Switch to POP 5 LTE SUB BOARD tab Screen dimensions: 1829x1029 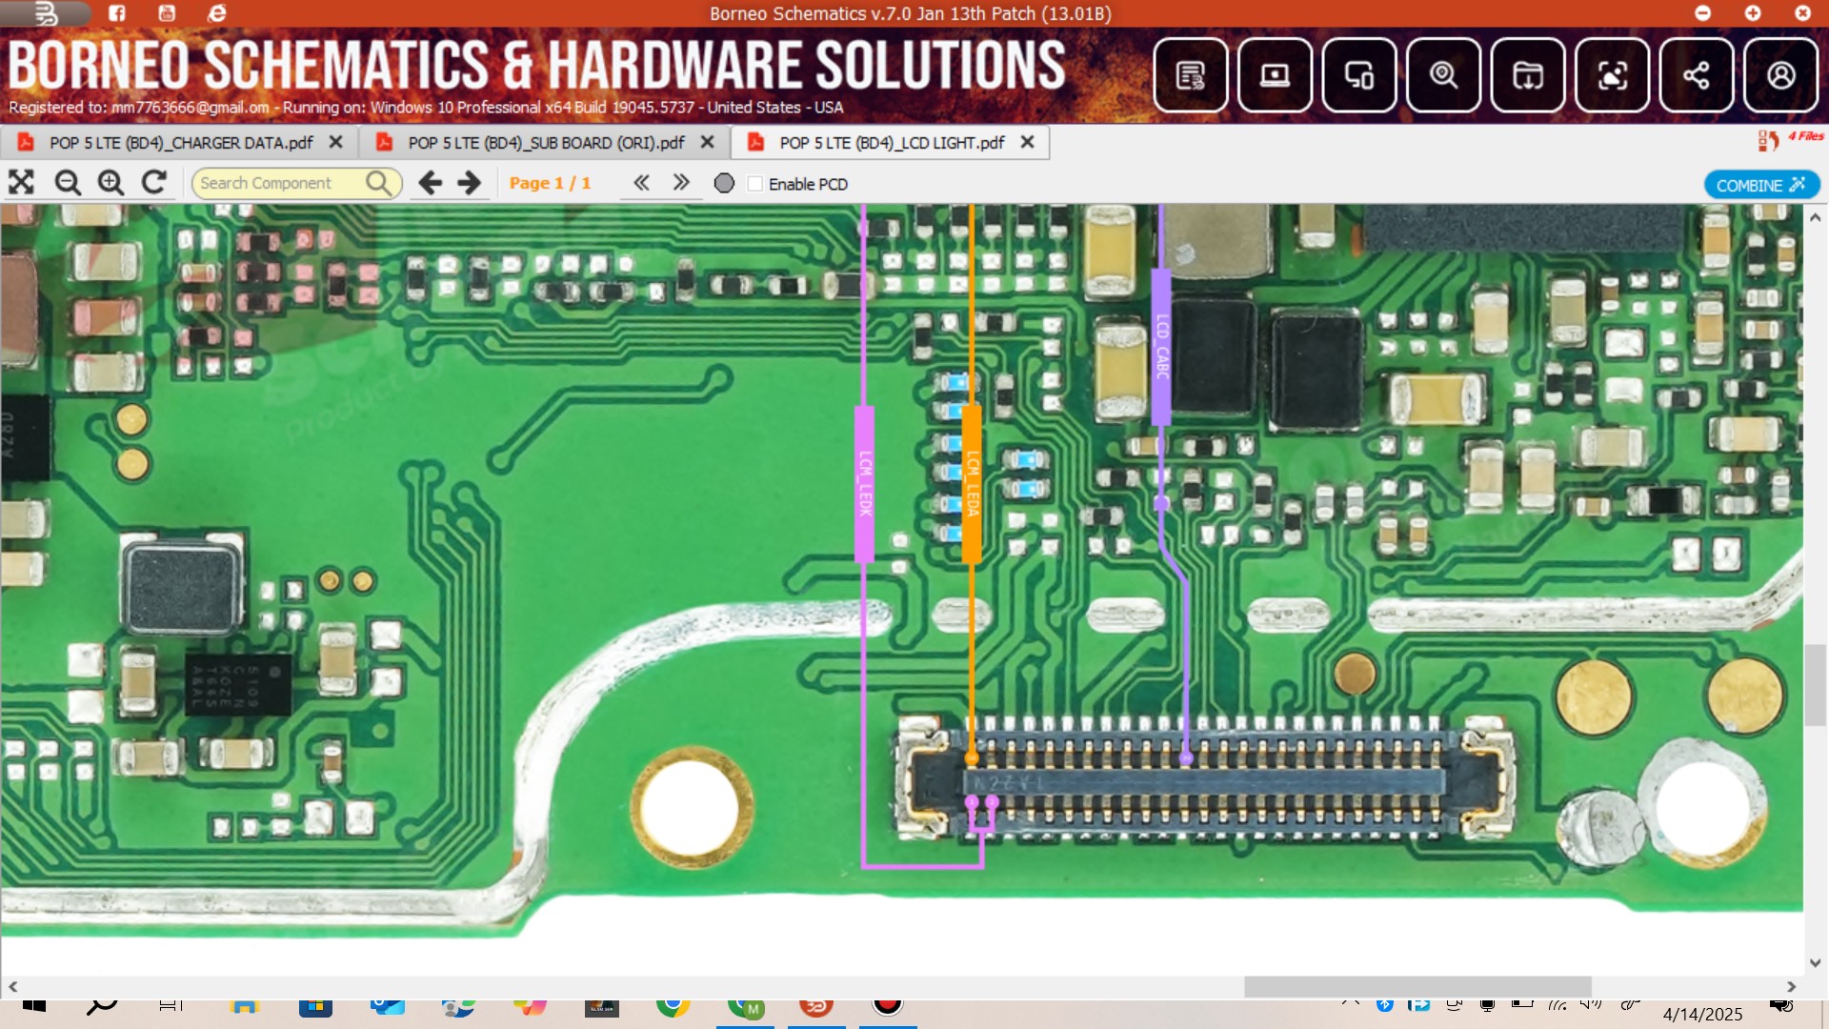[x=546, y=143]
